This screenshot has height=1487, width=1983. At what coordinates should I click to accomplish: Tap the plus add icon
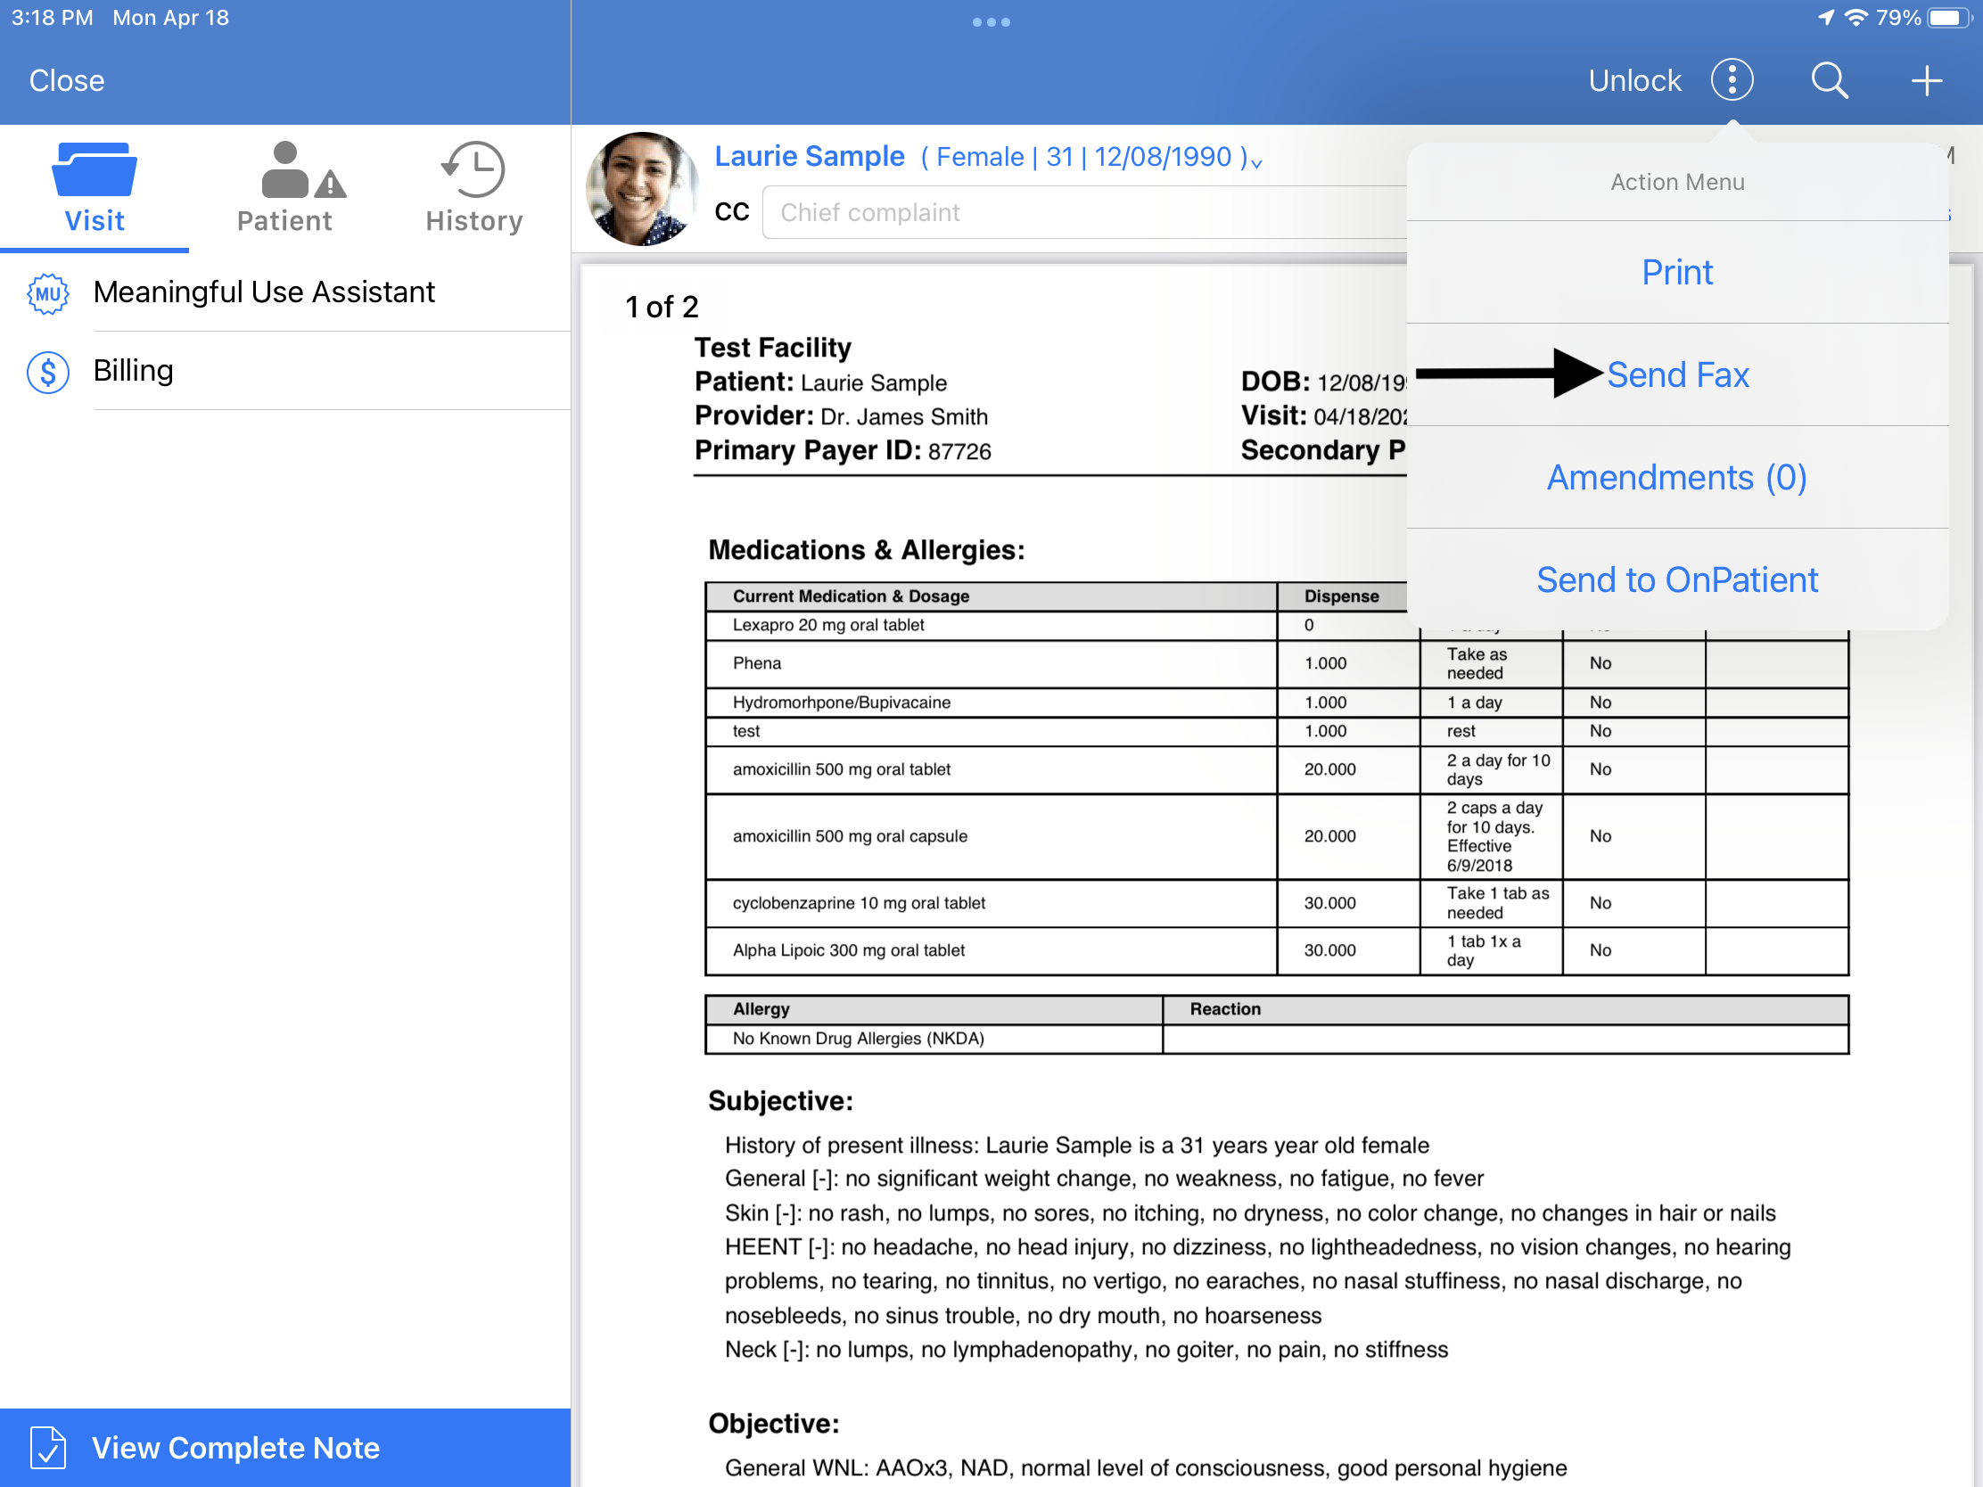[x=1926, y=79]
